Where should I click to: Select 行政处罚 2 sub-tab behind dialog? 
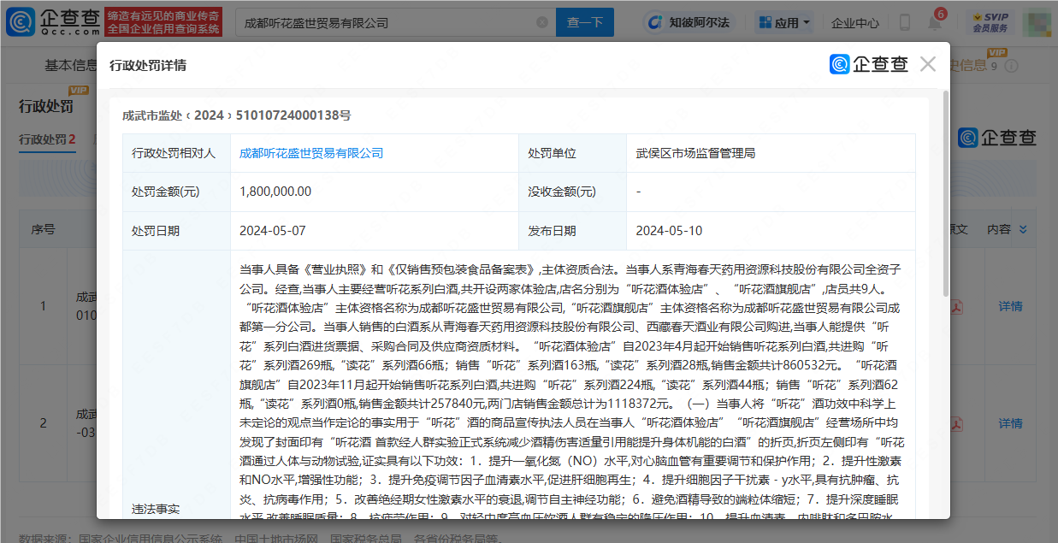tap(48, 139)
